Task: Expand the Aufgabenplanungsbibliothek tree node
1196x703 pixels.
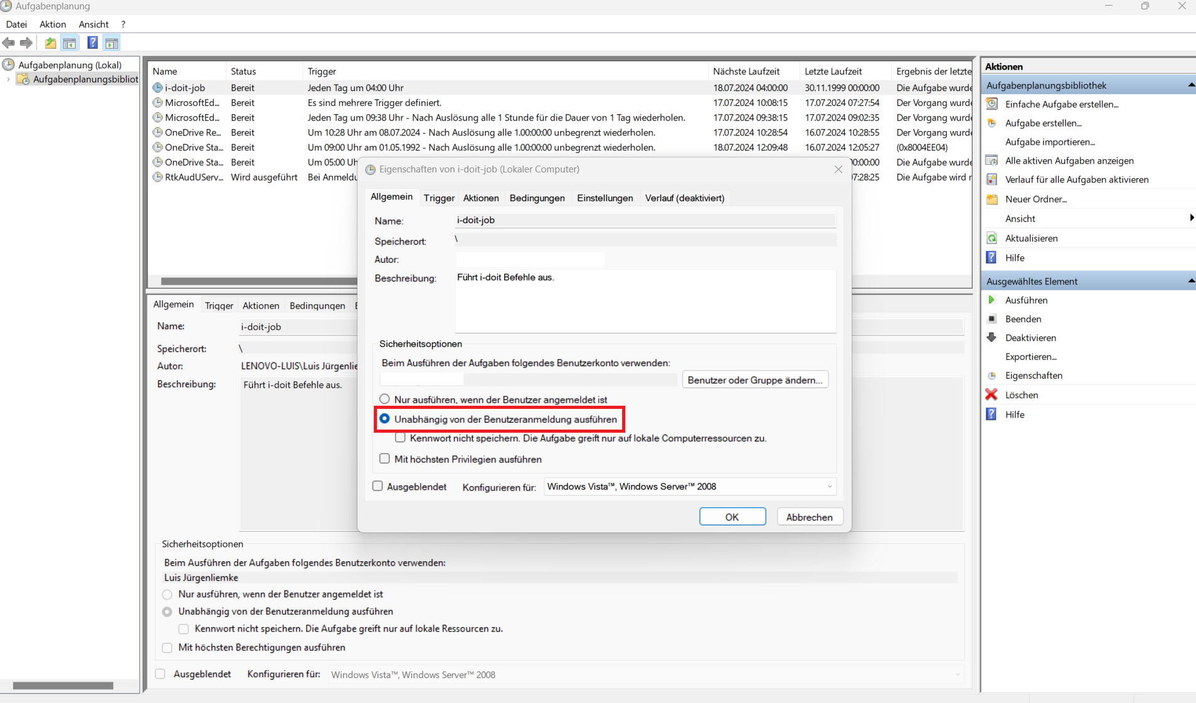Action: pyautogui.click(x=8, y=80)
